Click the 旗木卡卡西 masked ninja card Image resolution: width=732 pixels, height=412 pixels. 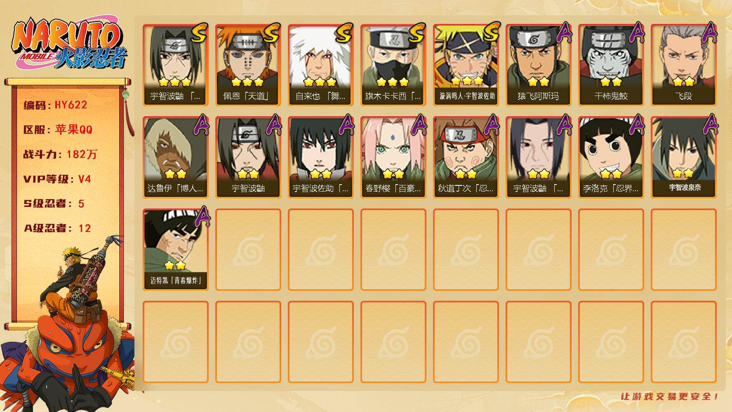click(x=393, y=65)
